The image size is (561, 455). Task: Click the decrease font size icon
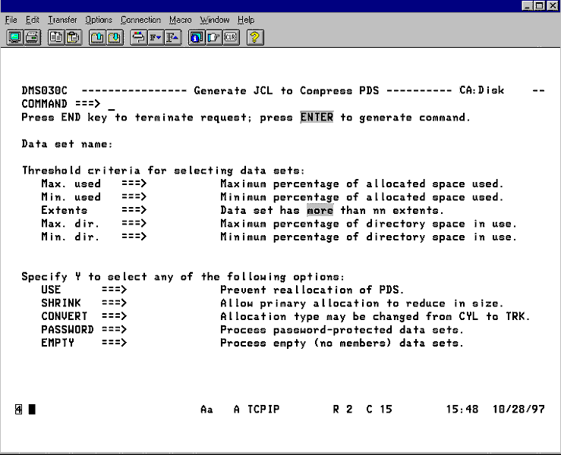coord(156,37)
